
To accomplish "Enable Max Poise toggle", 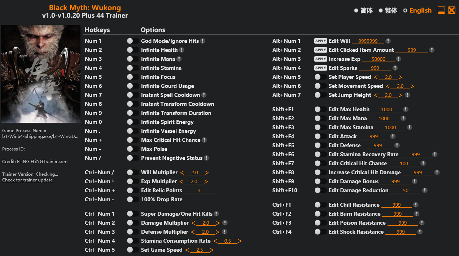I will coord(133,149).
